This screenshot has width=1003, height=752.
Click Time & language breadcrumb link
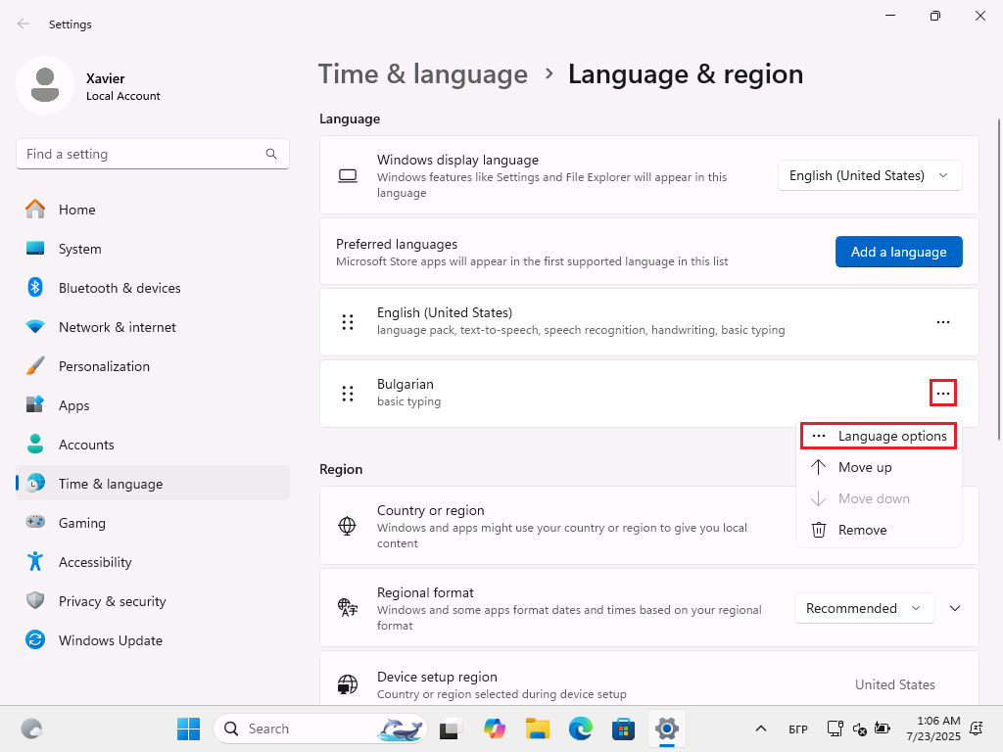tap(423, 74)
